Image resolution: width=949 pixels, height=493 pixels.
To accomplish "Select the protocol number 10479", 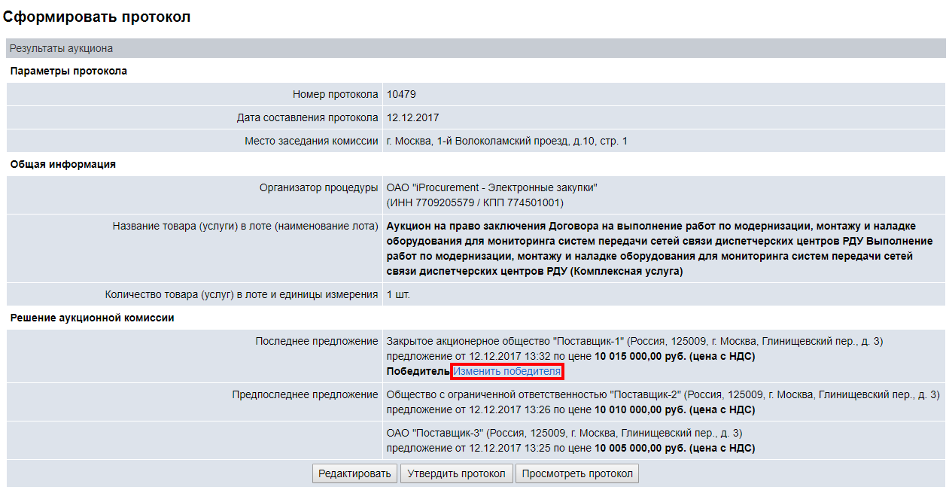I will click(x=401, y=95).
